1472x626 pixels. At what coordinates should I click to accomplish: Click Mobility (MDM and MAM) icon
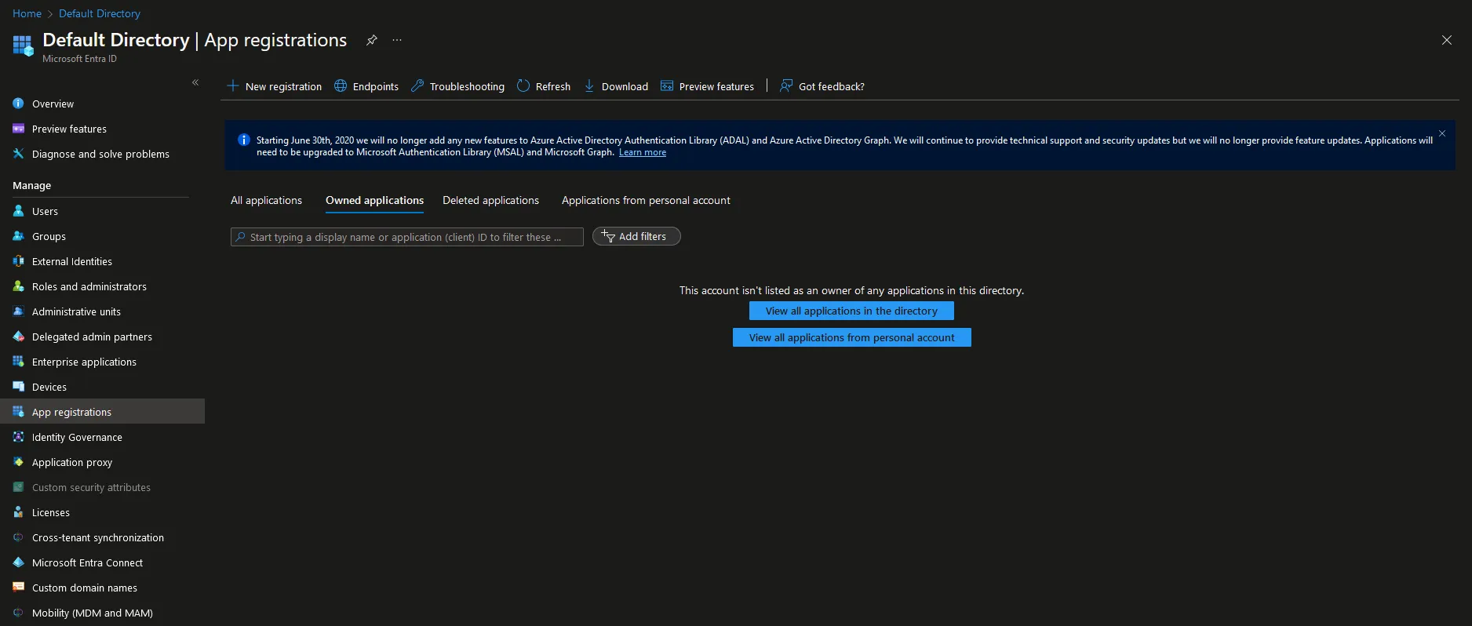19,613
